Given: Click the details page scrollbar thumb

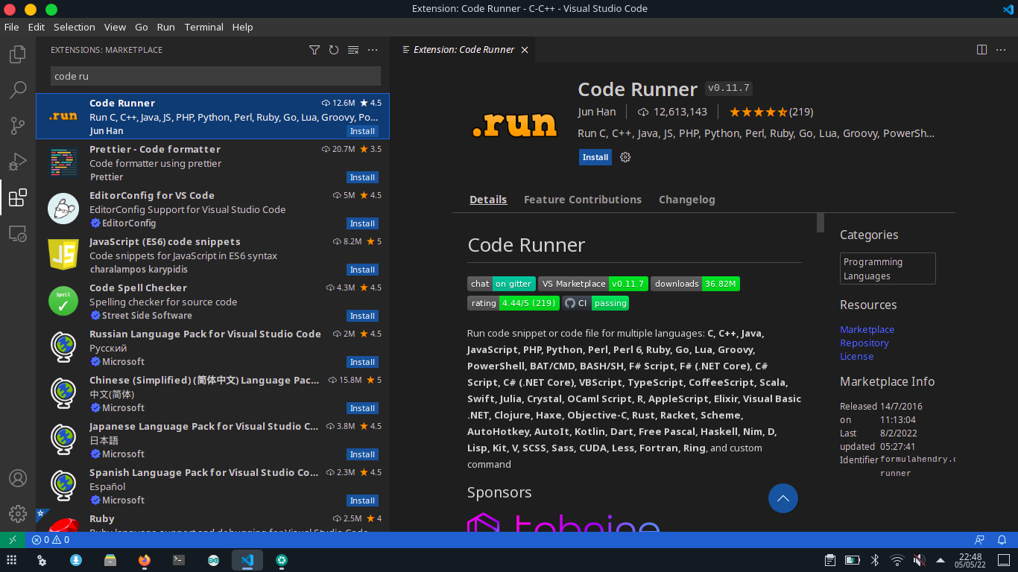Looking at the screenshot, I should point(821,223).
